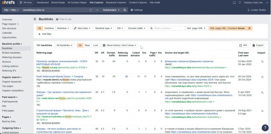Show only New backlinks
This screenshot has height=134, width=271.
(x=87, y=45)
